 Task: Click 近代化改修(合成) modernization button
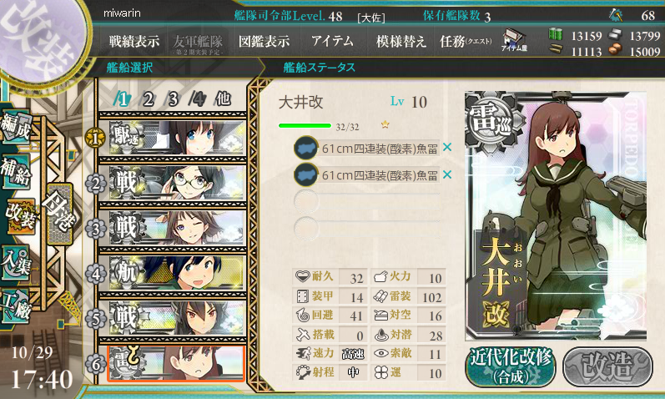[511, 366]
